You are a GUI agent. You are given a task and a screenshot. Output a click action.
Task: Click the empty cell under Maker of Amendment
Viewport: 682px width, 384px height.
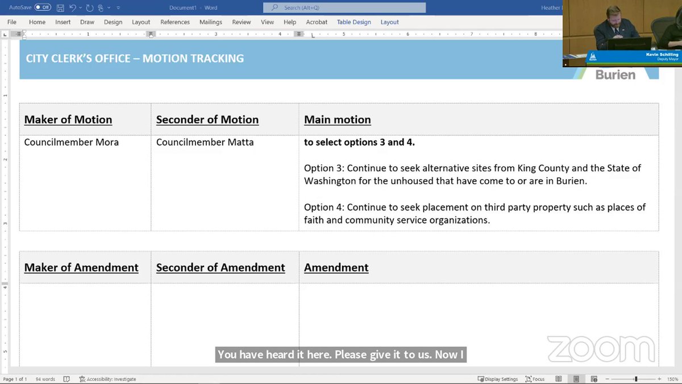click(x=85, y=324)
